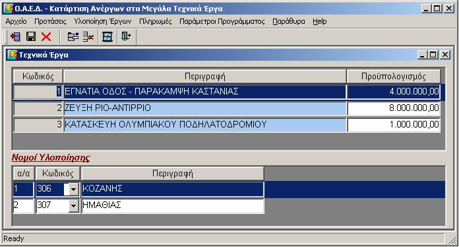This screenshot has width=459, height=247.
Task: Click the red X delete icon
Action: (x=46, y=37)
